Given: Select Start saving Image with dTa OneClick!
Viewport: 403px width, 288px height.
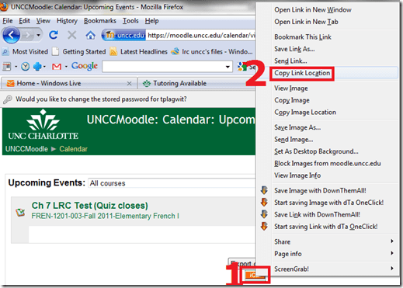Looking at the screenshot, I should pyautogui.click(x=328, y=203).
